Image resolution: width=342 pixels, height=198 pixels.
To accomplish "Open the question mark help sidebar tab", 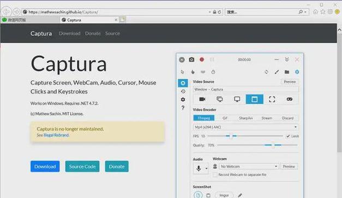I will (183, 108).
